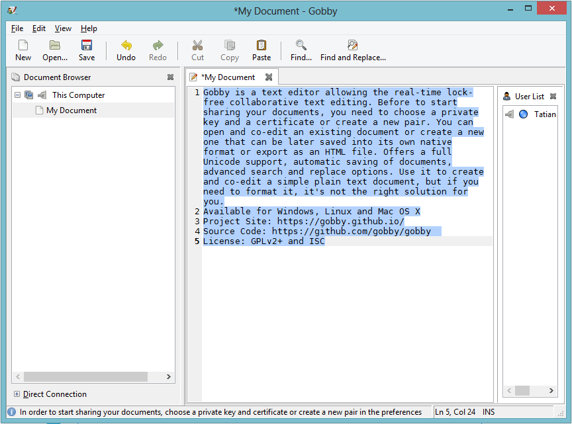Open Find and Replace tool
572x424 pixels.
[x=353, y=46]
